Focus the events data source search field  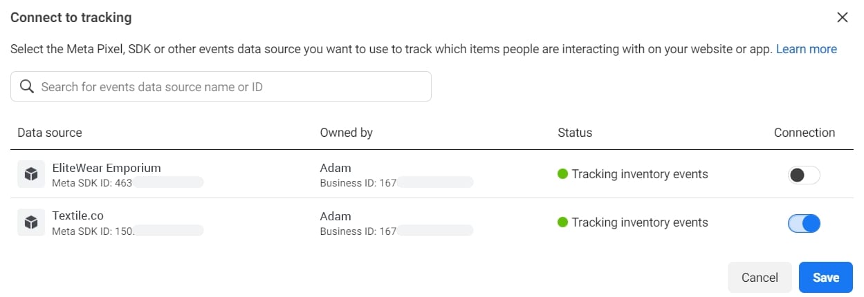click(228, 87)
